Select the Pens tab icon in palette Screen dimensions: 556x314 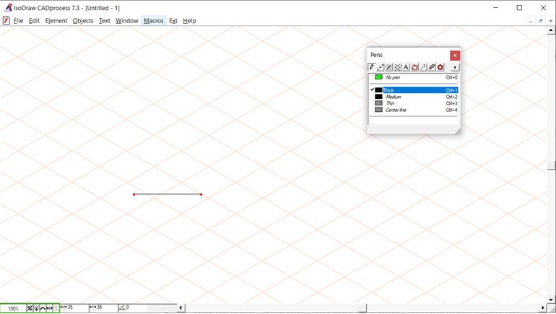point(372,67)
